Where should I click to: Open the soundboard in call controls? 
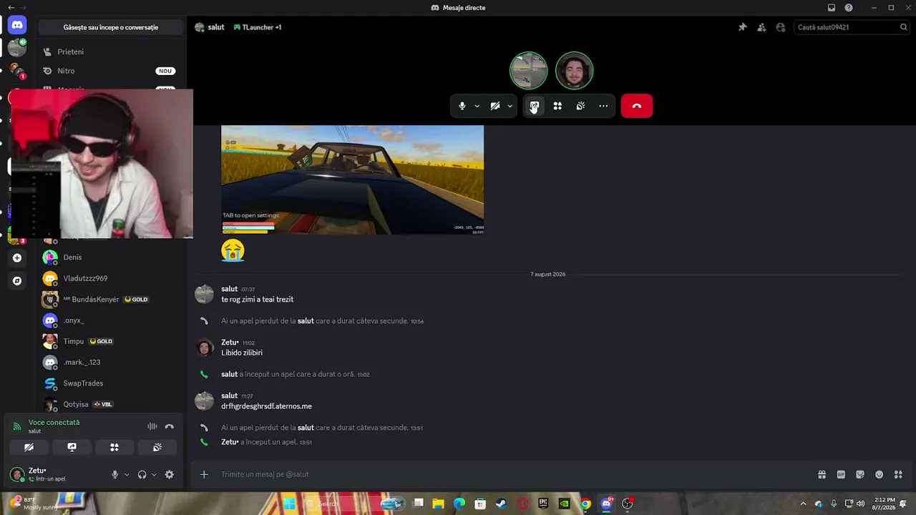coord(580,106)
